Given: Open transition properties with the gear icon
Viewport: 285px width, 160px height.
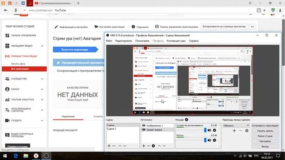Looking at the screenshot, I should point(247,131).
